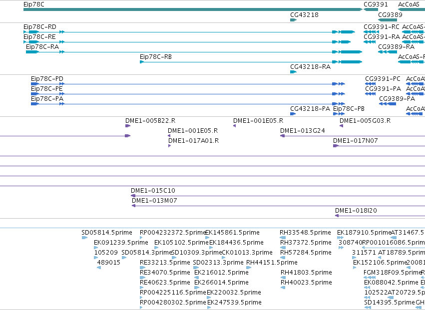Viewport: 425px width, 310px height.
Task: Open the RE33213.5prime EST label
Action: [x=165, y=263]
